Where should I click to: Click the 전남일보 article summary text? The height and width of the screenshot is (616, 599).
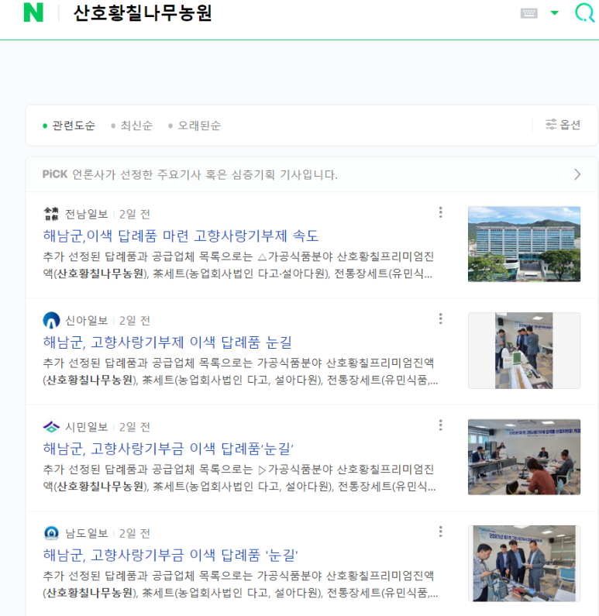(239, 265)
